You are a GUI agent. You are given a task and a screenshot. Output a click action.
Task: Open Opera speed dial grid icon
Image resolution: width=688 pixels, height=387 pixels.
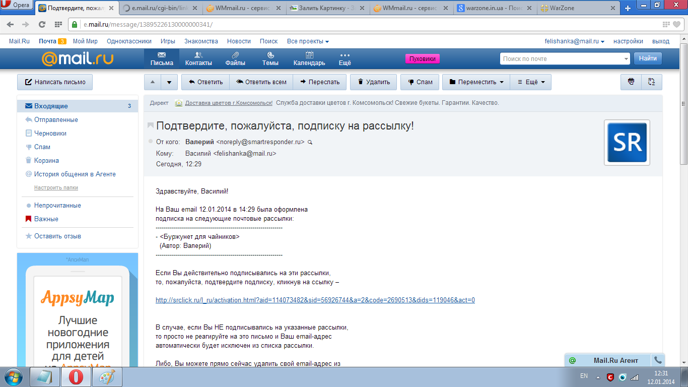point(58,24)
